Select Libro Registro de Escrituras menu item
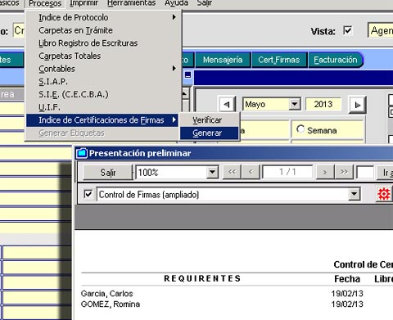393x320 pixels. pos(88,43)
